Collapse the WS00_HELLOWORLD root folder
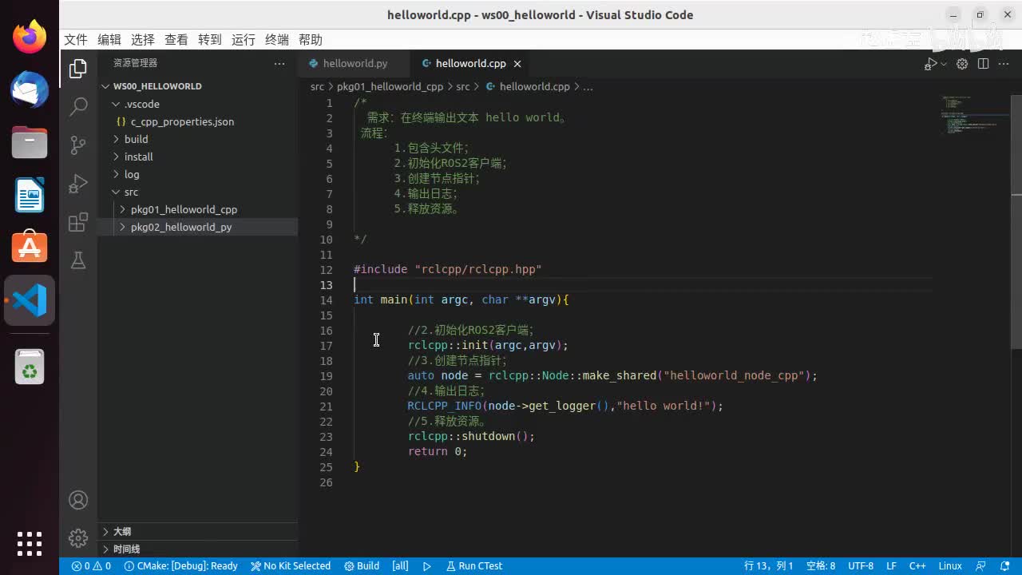The image size is (1022, 575). click(x=198, y=86)
